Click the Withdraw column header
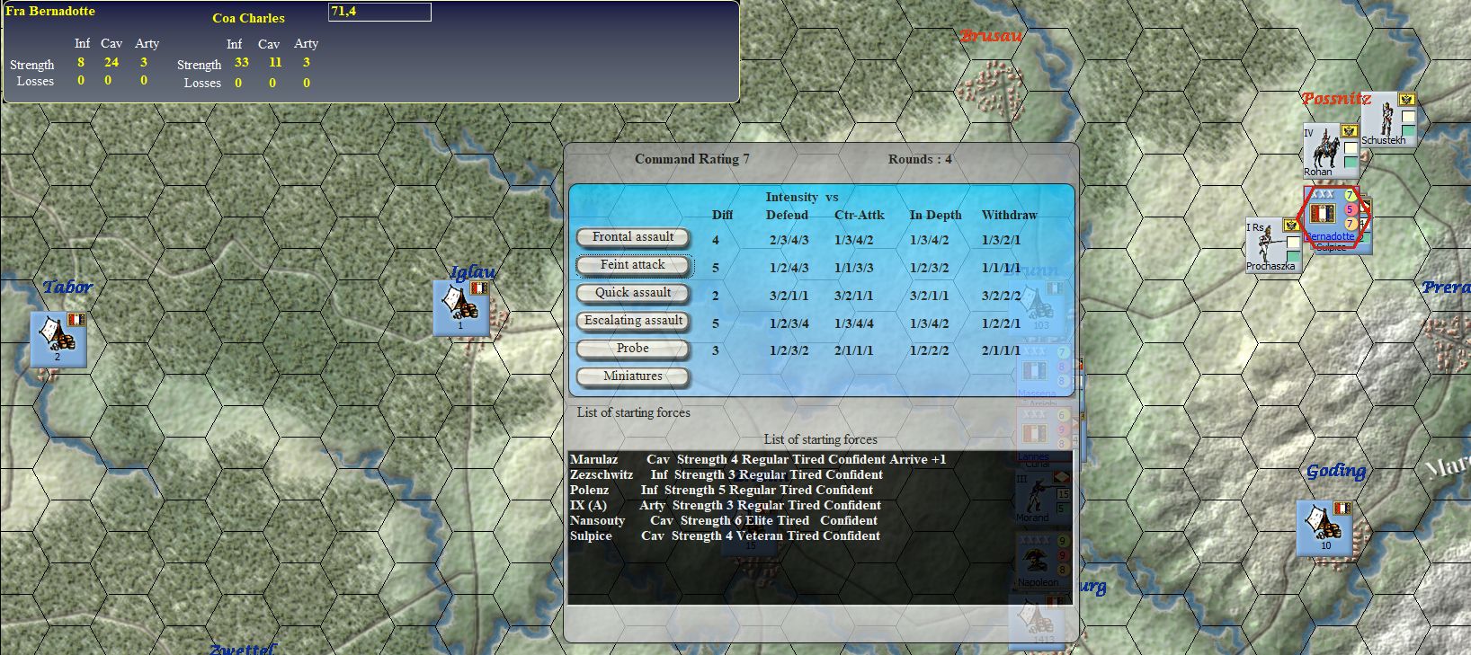 [1009, 216]
